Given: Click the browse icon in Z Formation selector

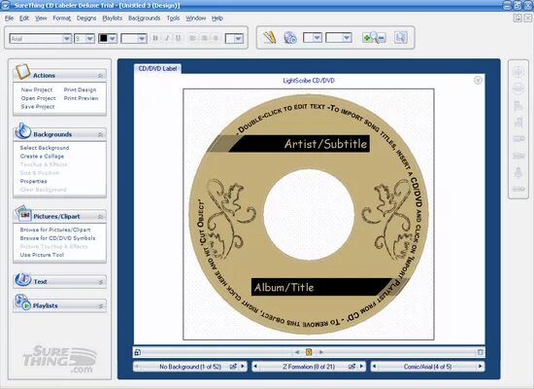Looking at the screenshot, I should coord(352,367).
